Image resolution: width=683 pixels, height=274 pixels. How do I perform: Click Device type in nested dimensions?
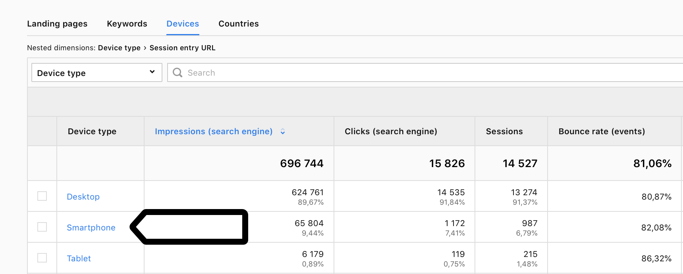click(119, 48)
